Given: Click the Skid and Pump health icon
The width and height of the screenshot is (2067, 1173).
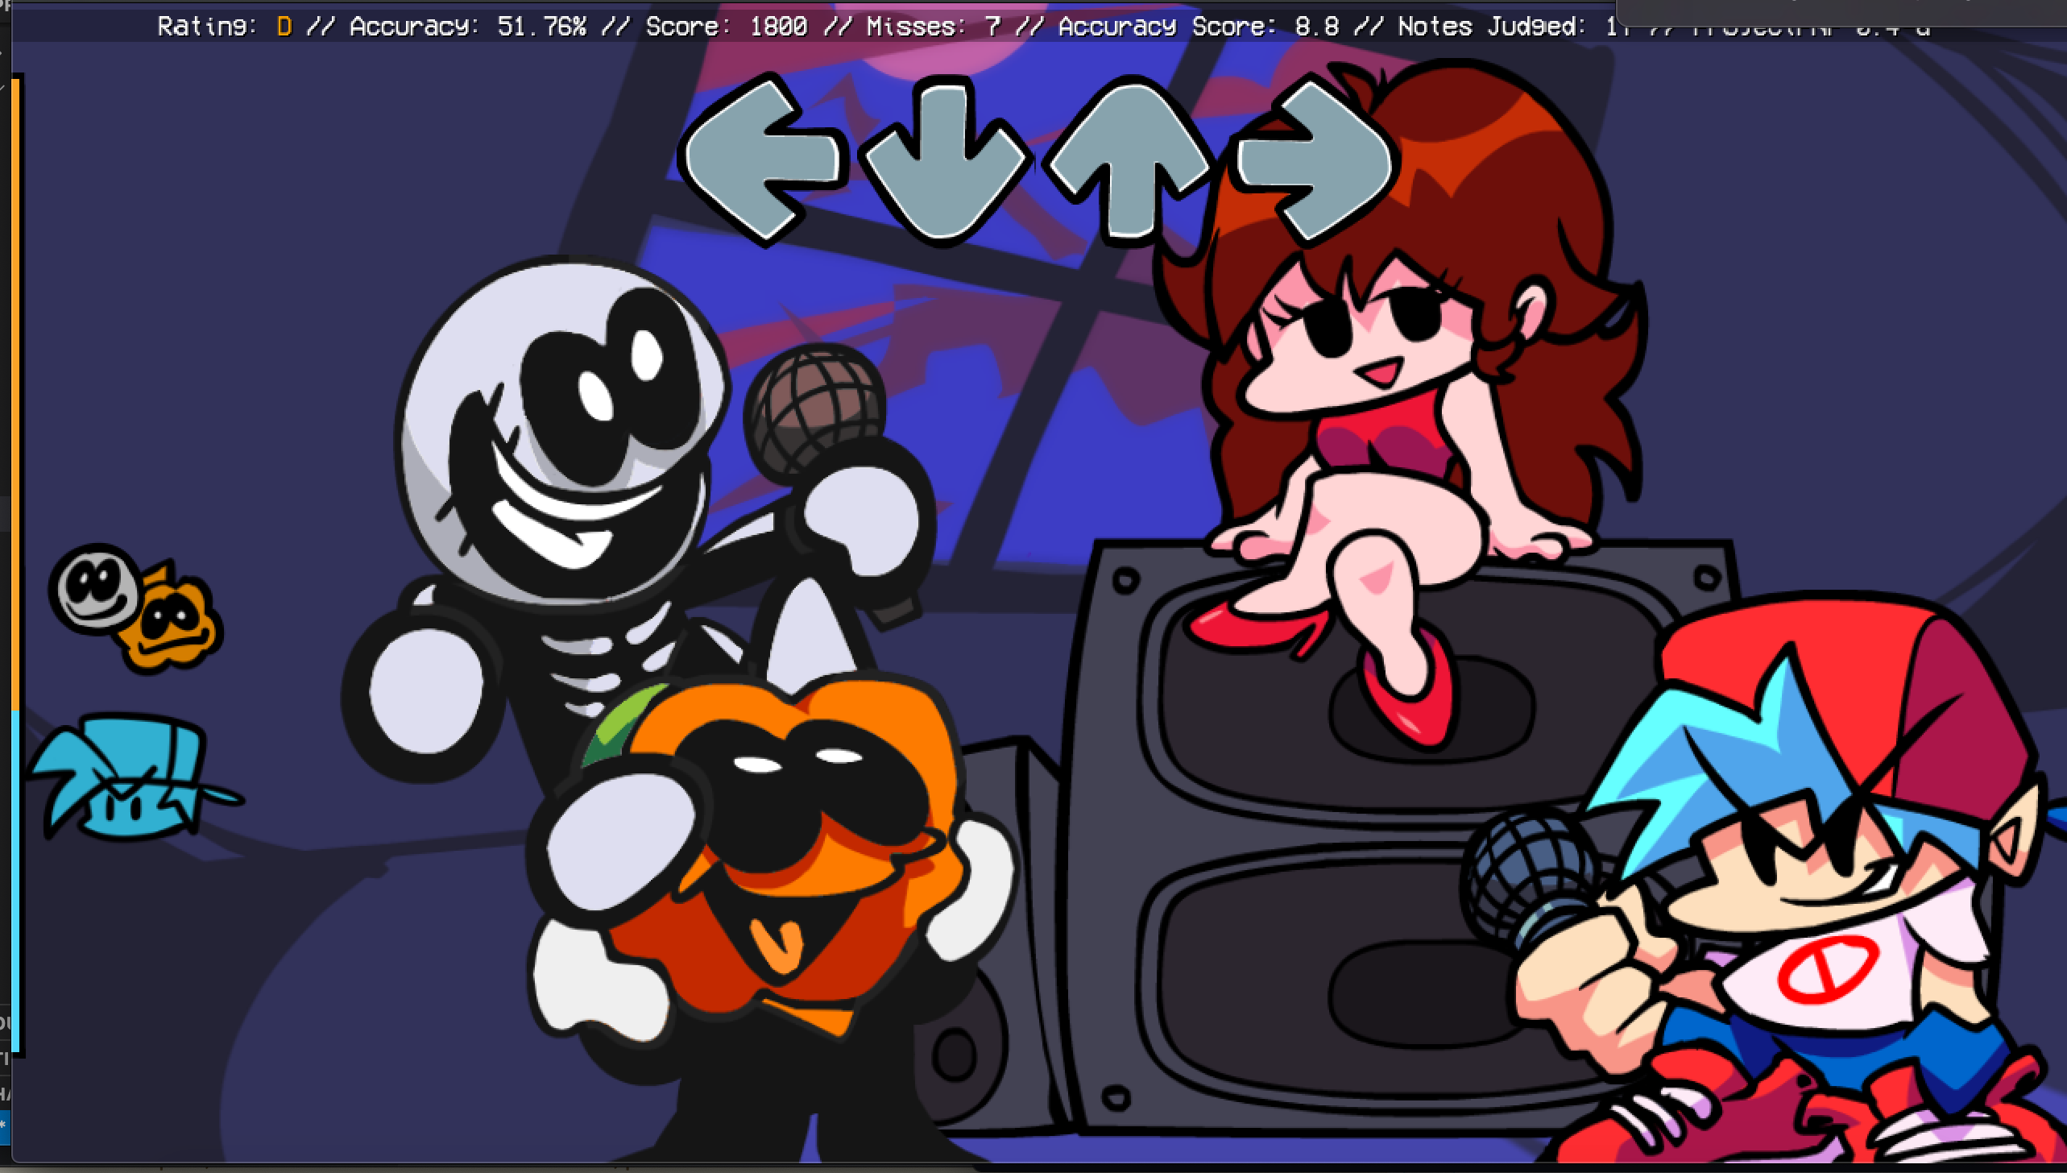Looking at the screenshot, I should (137, 609).
